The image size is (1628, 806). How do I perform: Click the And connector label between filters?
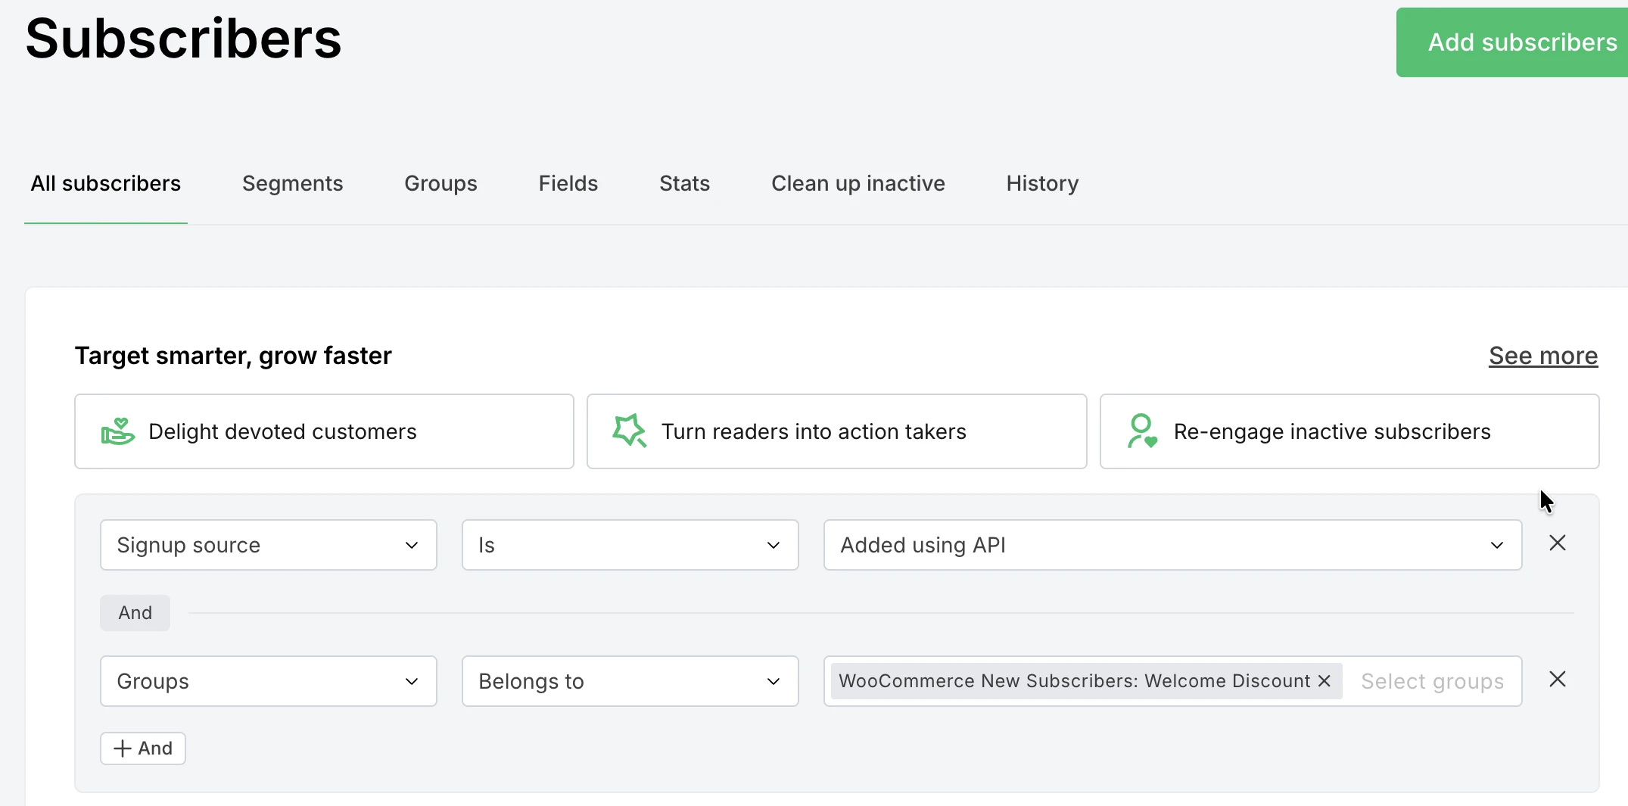tap(135, 612)
